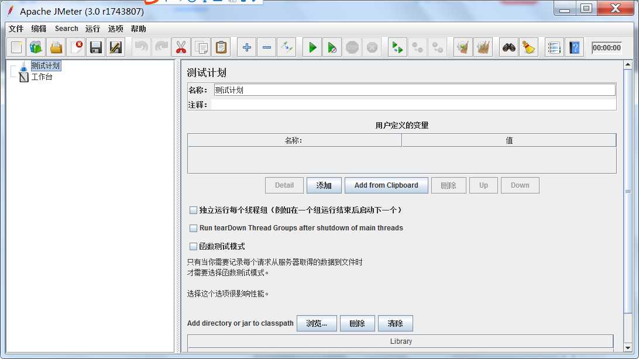The height and width of the screenshot is (359, 639).
Task: Open the 运行 menu
Action: point(92,29)
